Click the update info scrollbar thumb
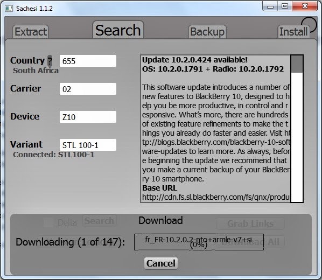This screenshot has width=322, height=280. tap(297, 64)
